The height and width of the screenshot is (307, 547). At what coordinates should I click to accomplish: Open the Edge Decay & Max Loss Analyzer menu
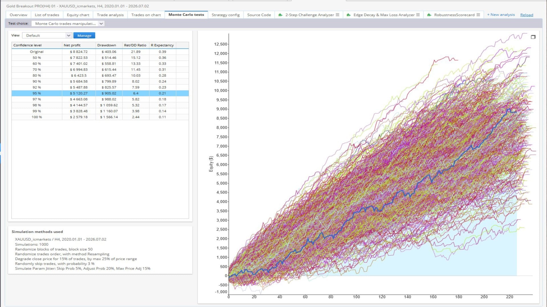418,15
